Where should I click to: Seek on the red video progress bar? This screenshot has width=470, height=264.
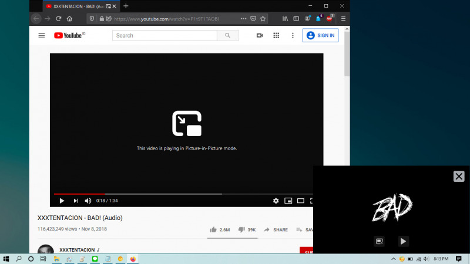79,194
